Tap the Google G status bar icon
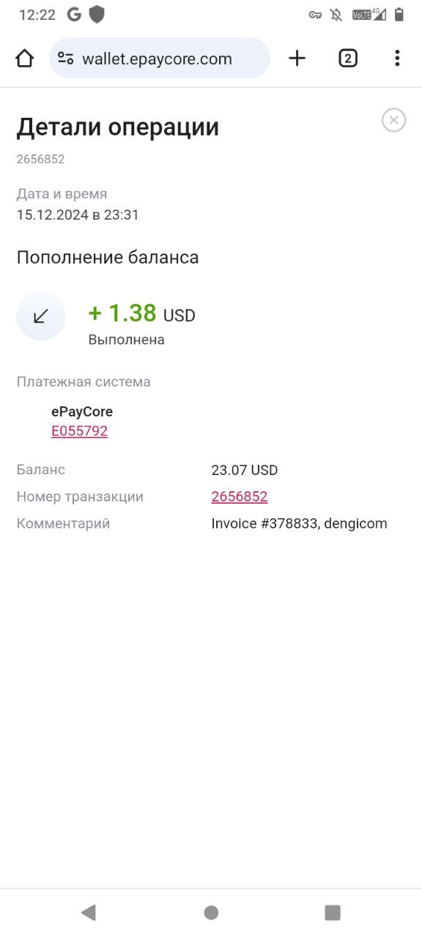Screen dimensions: 422x937 click(74, 14)
